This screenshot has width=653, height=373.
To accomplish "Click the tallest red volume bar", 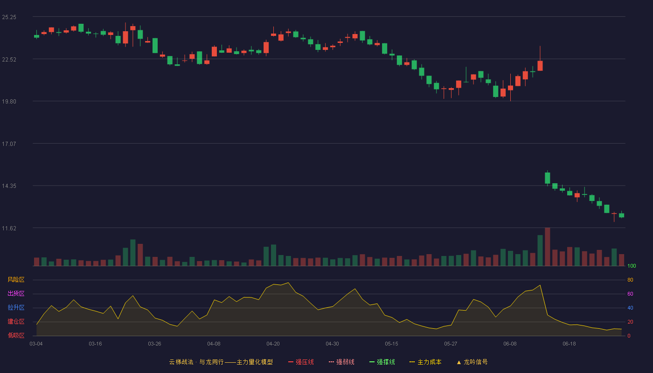I will click(x=548, y=247).
